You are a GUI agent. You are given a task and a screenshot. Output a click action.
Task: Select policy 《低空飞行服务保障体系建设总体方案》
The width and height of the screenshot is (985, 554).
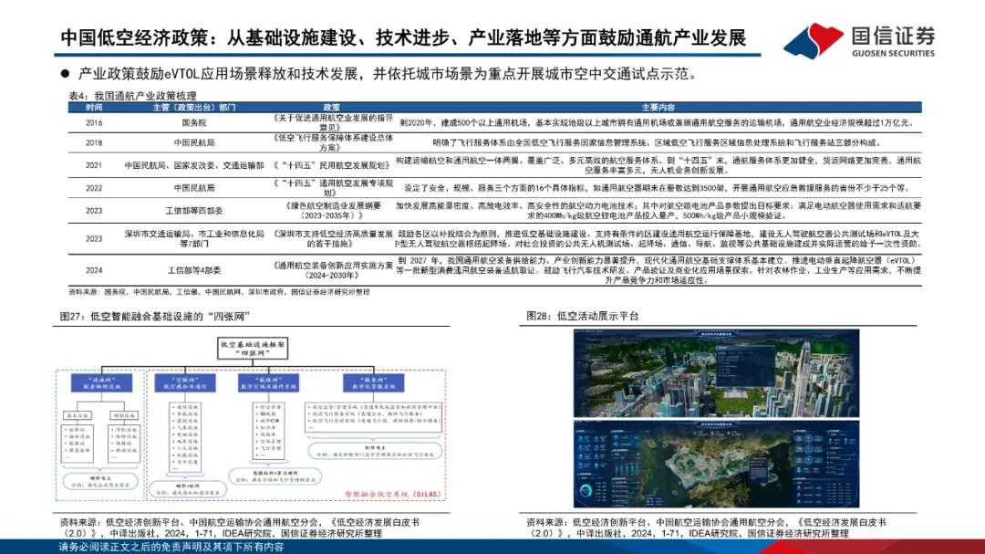[332, 142]
